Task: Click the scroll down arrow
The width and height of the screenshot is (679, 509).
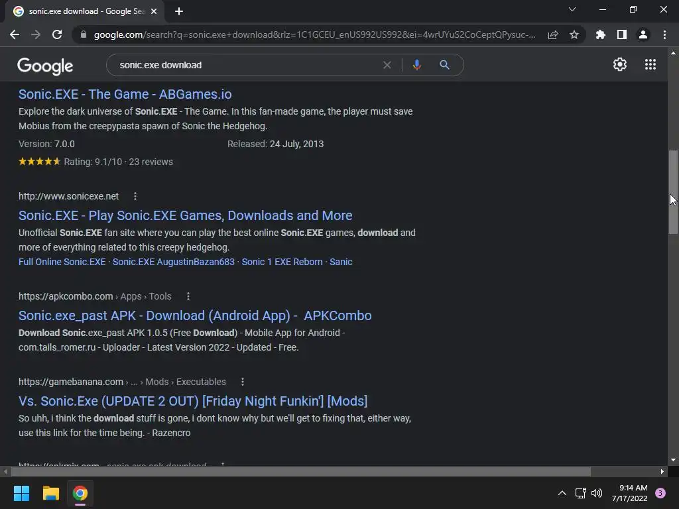Action: pyautogui.click(x=673, y=460)
